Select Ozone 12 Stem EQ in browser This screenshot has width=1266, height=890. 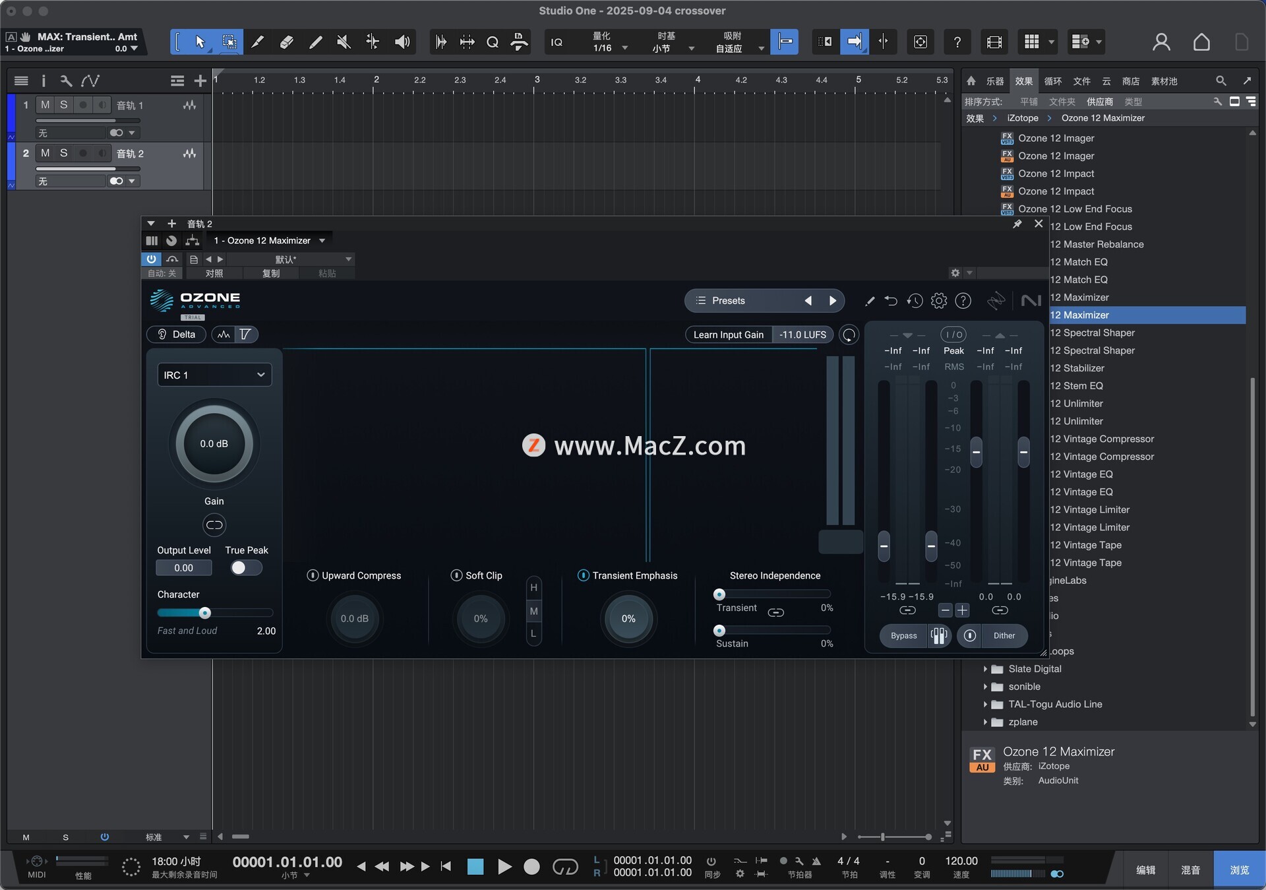(1077, 386)
